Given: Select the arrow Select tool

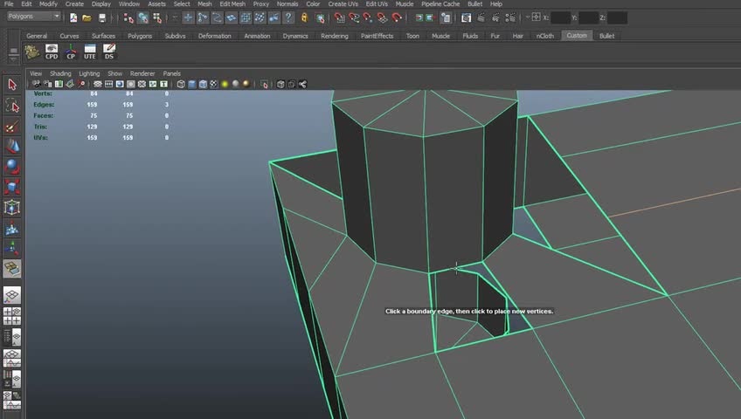Looking at the screenshot, I should pyautogui.click(x=12, y=85).
